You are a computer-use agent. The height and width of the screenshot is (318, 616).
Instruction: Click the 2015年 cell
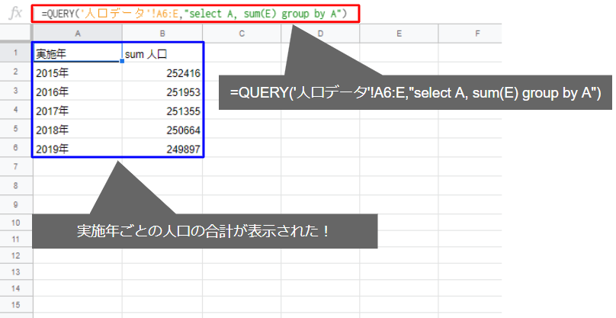[78, 72]
